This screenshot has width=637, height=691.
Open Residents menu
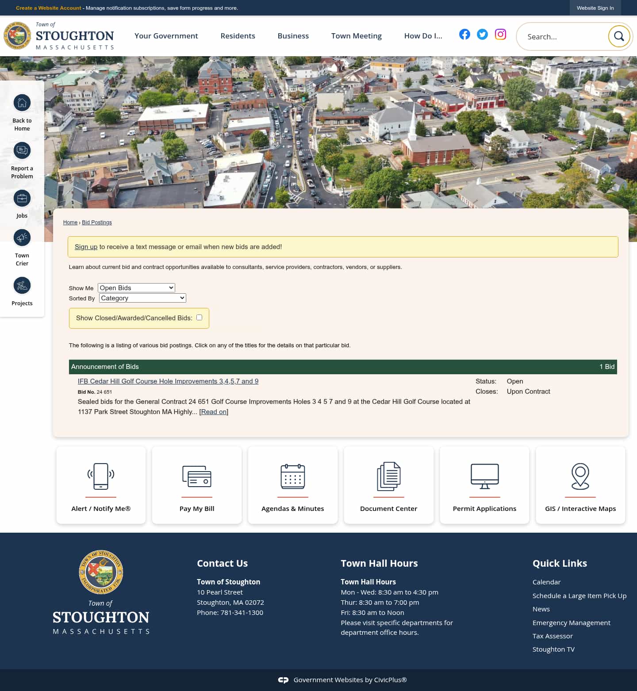(x=238, y=36)
